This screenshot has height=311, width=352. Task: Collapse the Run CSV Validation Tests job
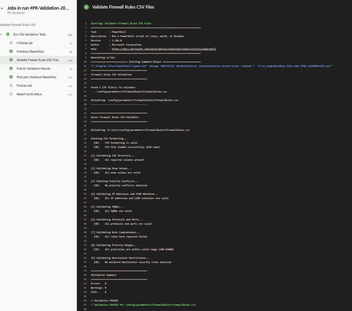tap(1, 34)
